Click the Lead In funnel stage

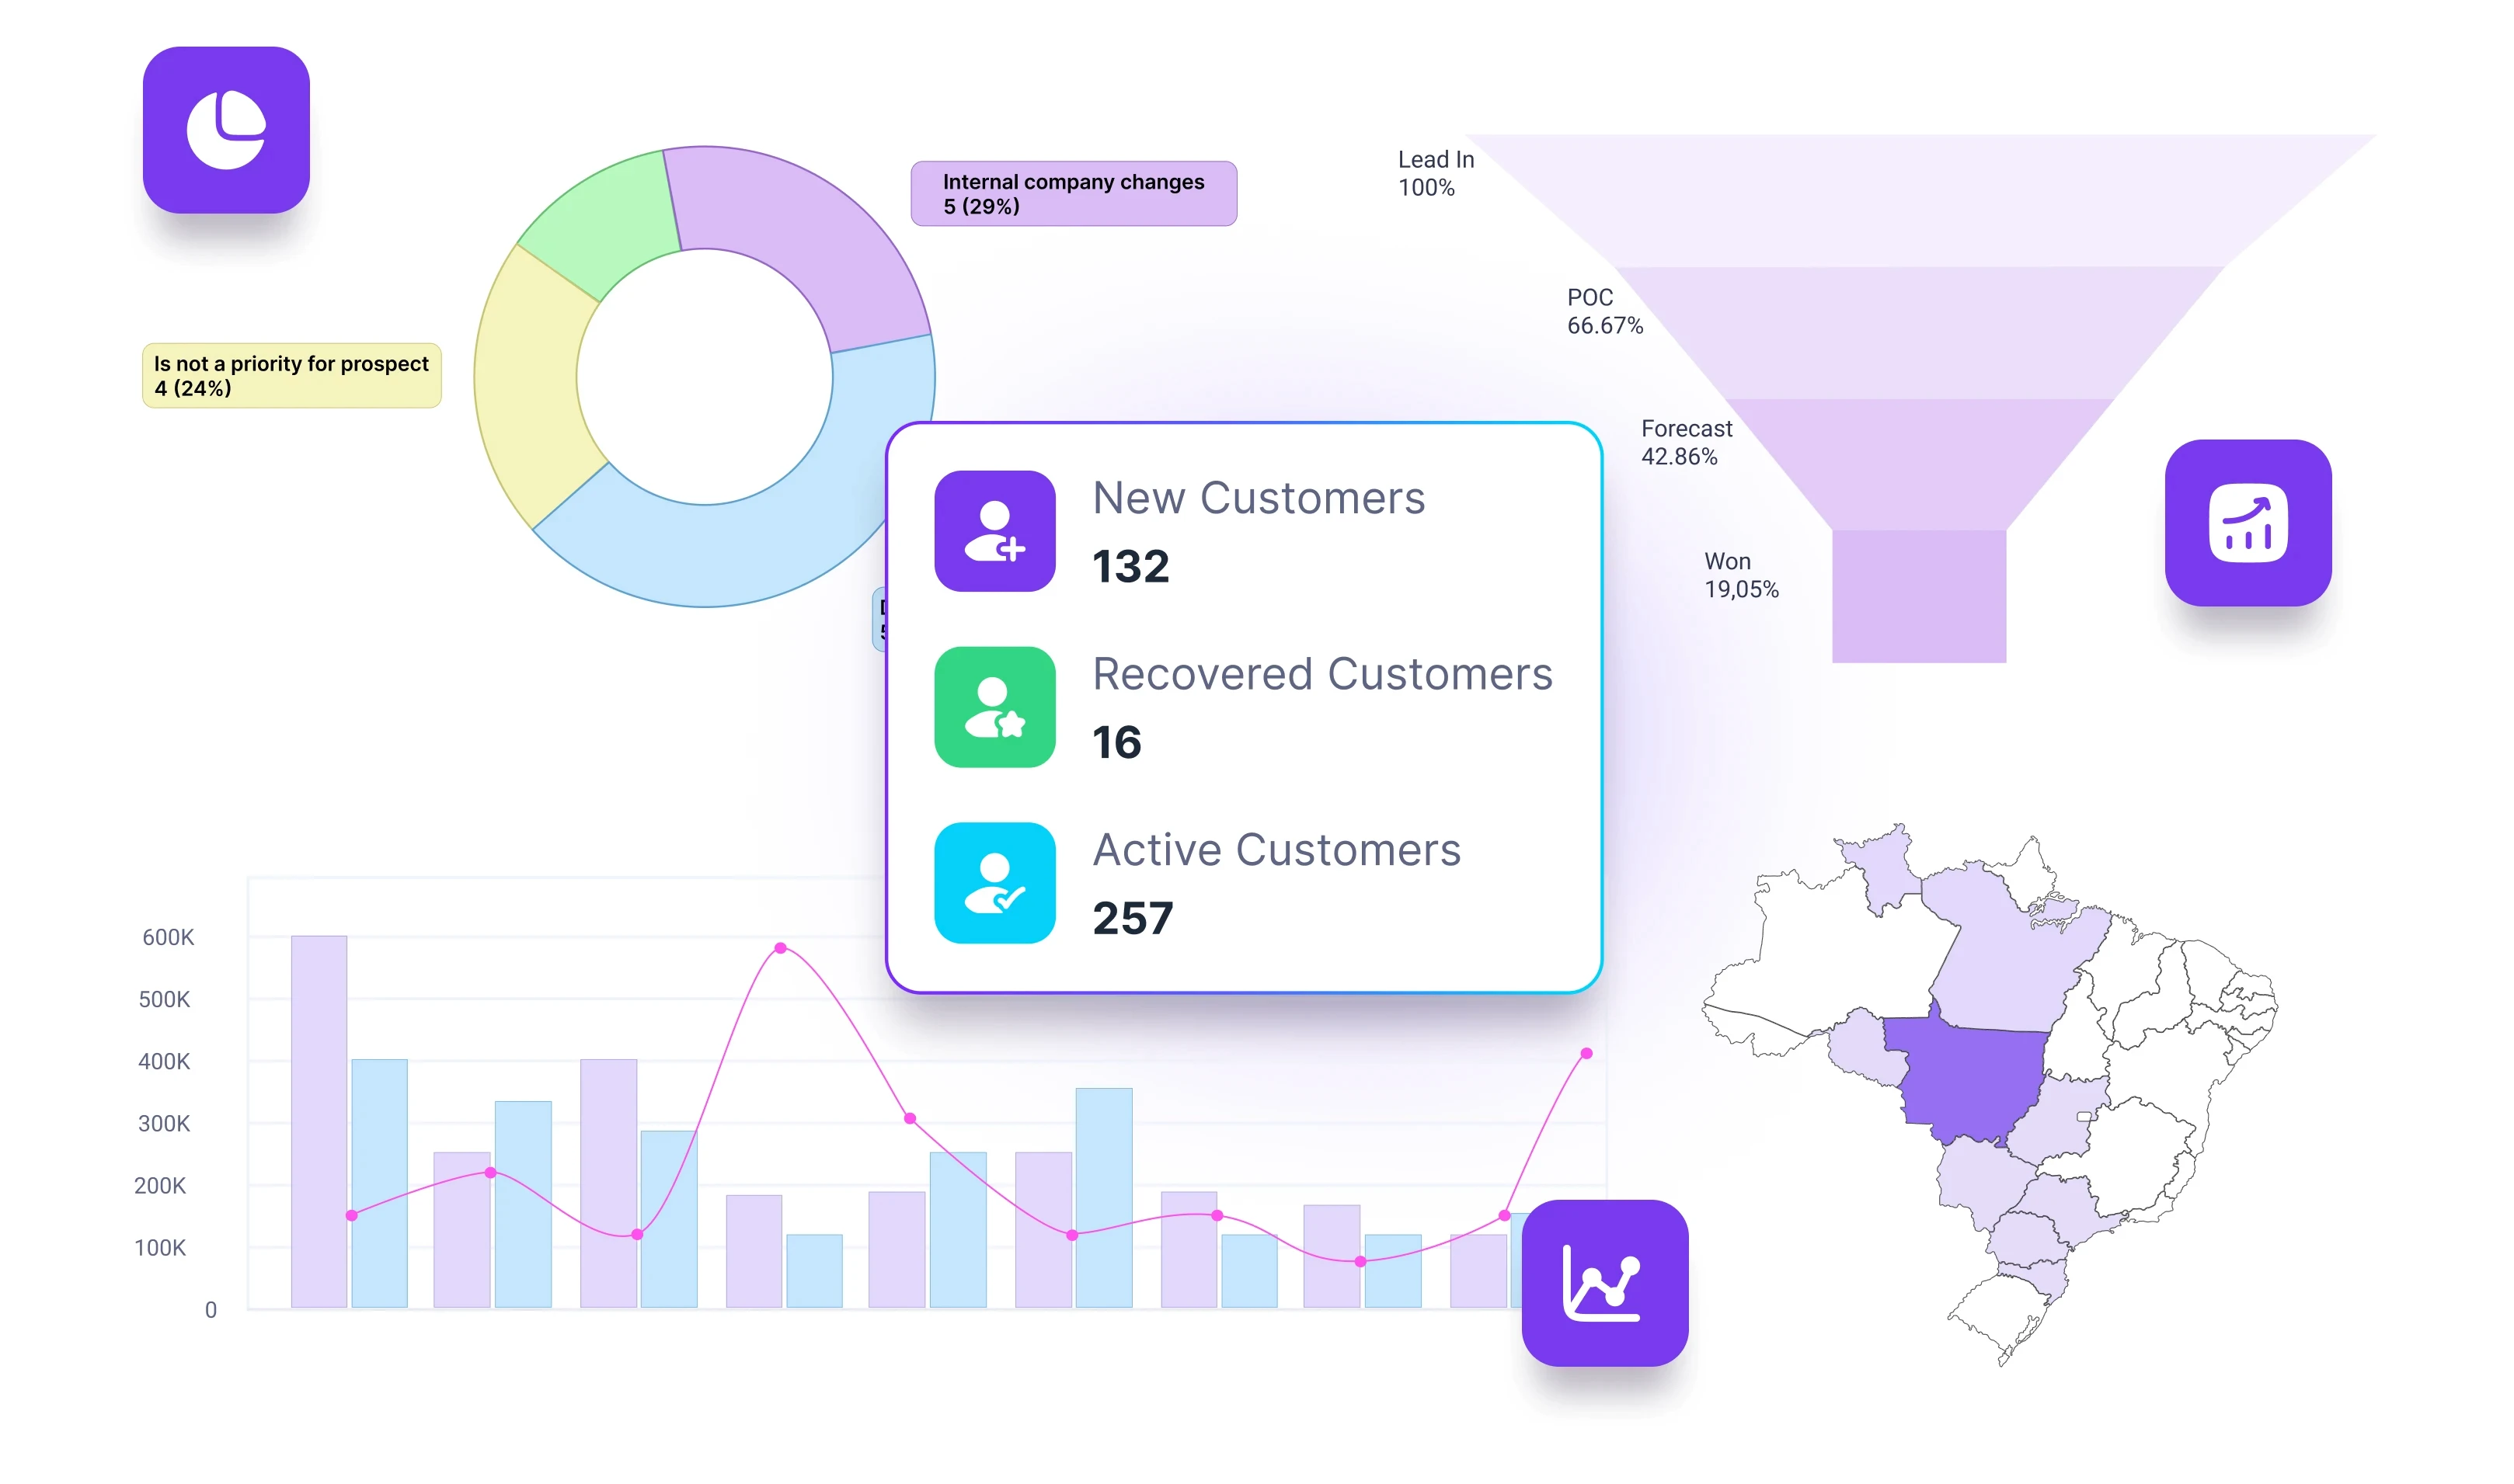coord(1919,200)
